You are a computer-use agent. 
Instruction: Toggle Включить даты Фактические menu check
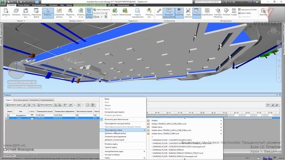pyautogui.click(x=116, y=120)
